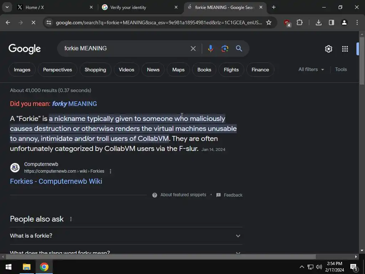Click the URL address bar
Viewport: 365px width, 274px height.
[x=159, y=22]
